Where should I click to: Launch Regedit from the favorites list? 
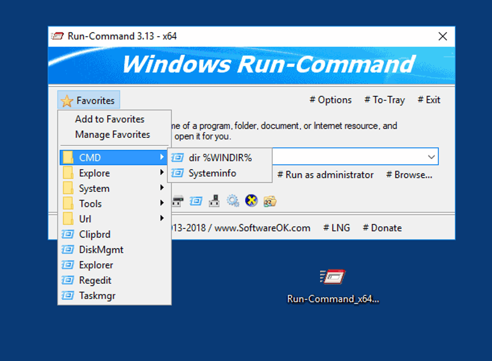tap(95, 281)
